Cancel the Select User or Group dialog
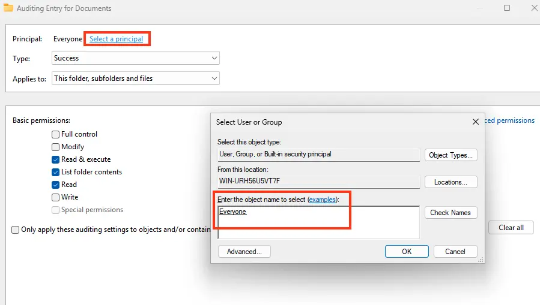This screenshot has height=305, width=540. 455,252
